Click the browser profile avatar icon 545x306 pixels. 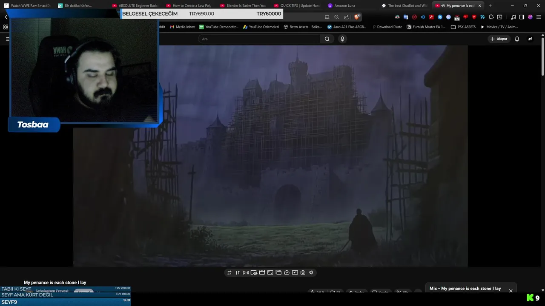point(530,17)
